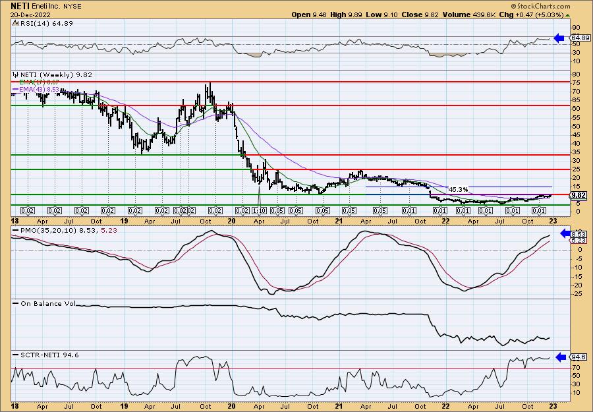Click the On Balance Vol panel label
Image resolution: width=593 pixels, height=412 pixels.
click(x=47, y=303)
